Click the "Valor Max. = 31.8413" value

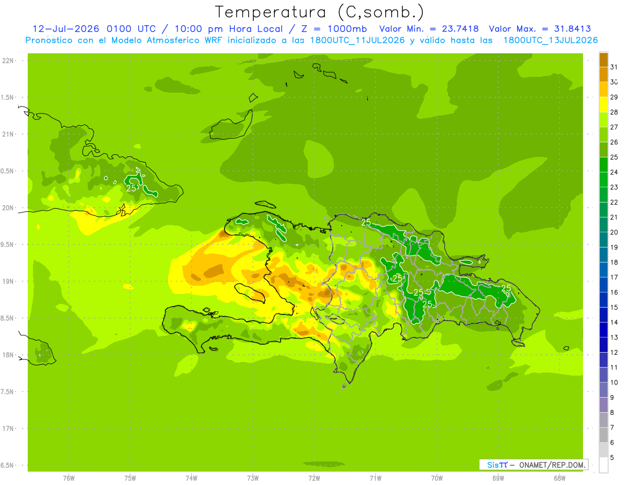tap(541, 29)
